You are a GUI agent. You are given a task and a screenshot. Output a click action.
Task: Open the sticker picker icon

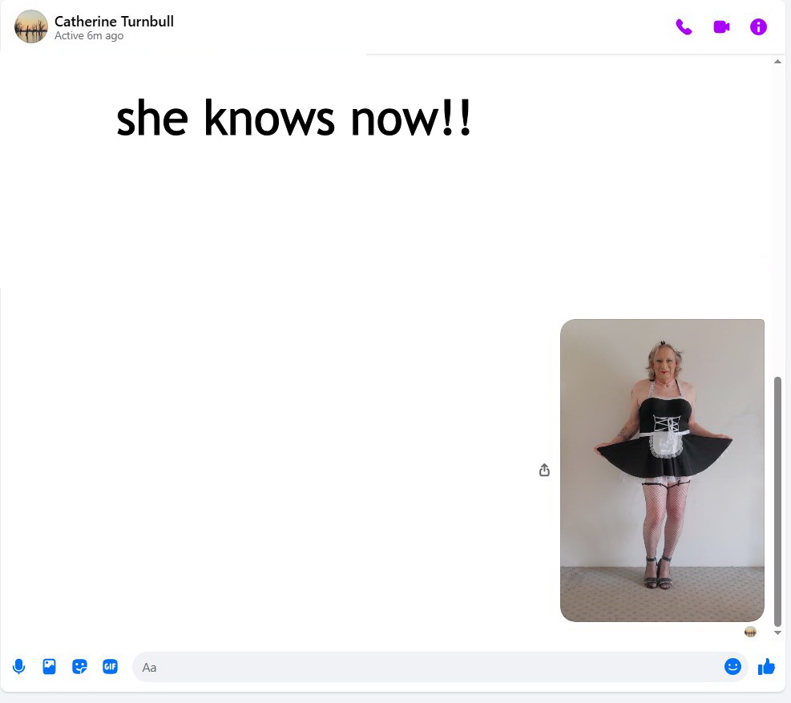point(79,667)
